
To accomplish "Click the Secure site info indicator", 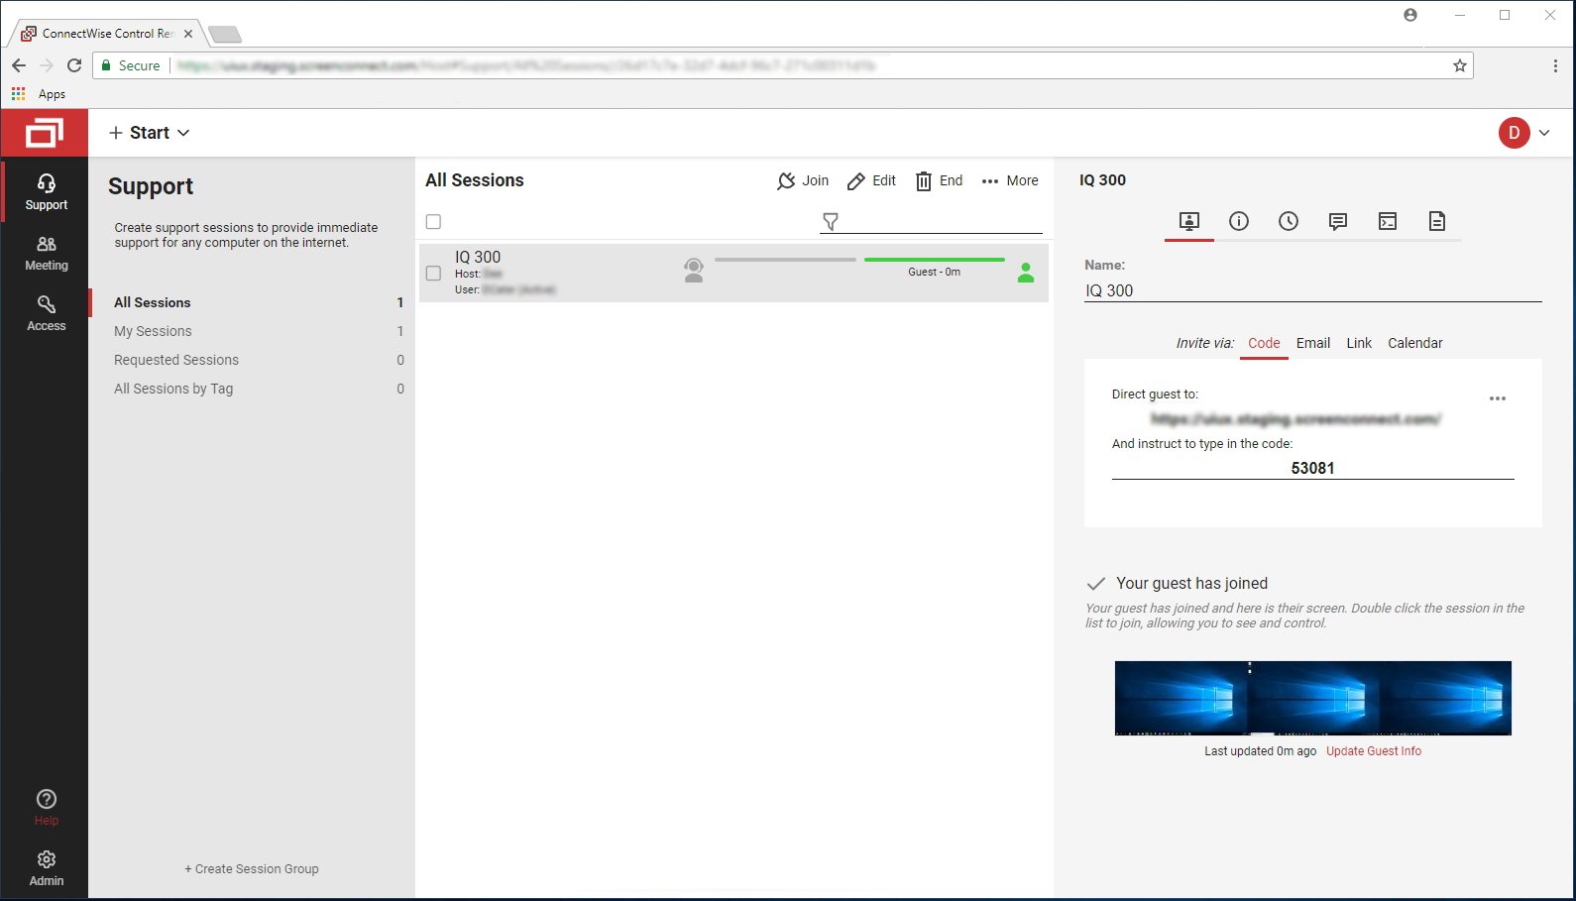I will coord(131,65).
